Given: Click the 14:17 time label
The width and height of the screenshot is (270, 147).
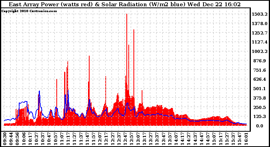Looking at the screenshot, I should 182,139.
